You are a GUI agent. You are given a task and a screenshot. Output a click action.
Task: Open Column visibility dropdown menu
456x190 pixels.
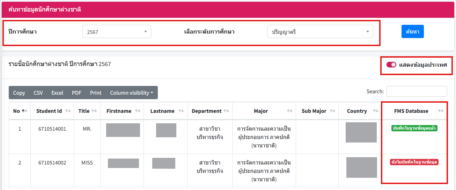132,93
